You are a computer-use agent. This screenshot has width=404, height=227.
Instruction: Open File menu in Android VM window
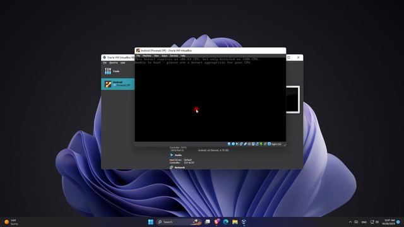pos(138,55)
